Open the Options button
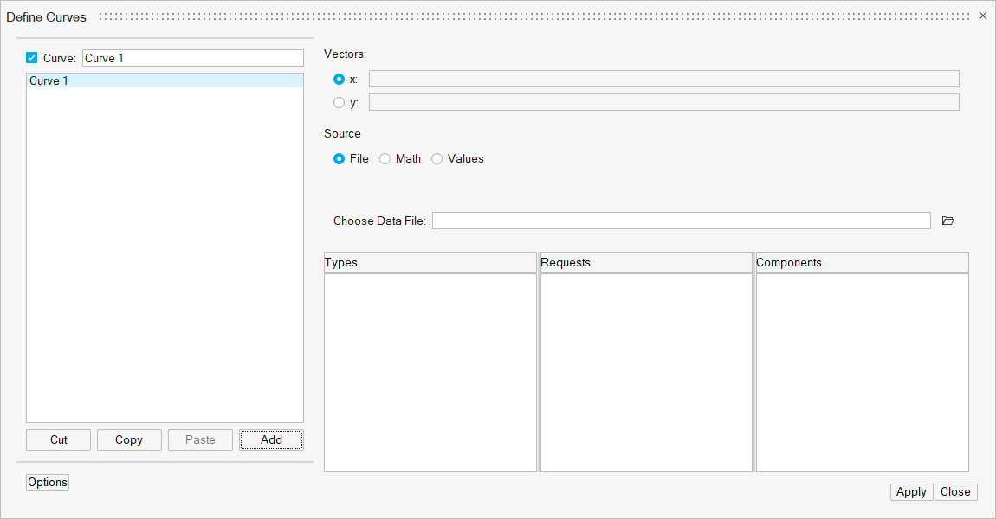Viewport: 996px width, 519px height. 48,483
